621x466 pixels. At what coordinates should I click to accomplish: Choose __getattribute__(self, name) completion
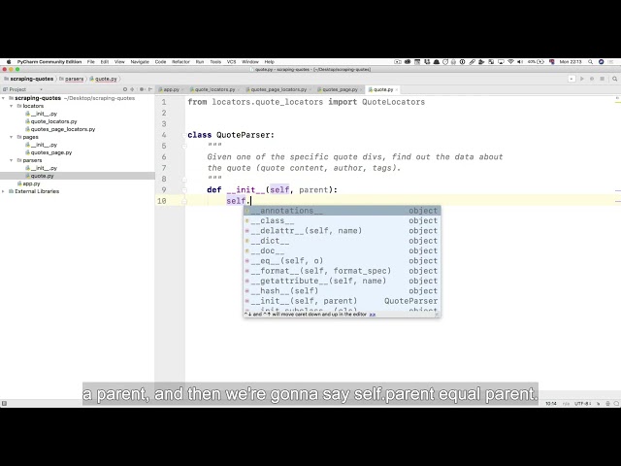pyautogui.click(x=342, y=281)
